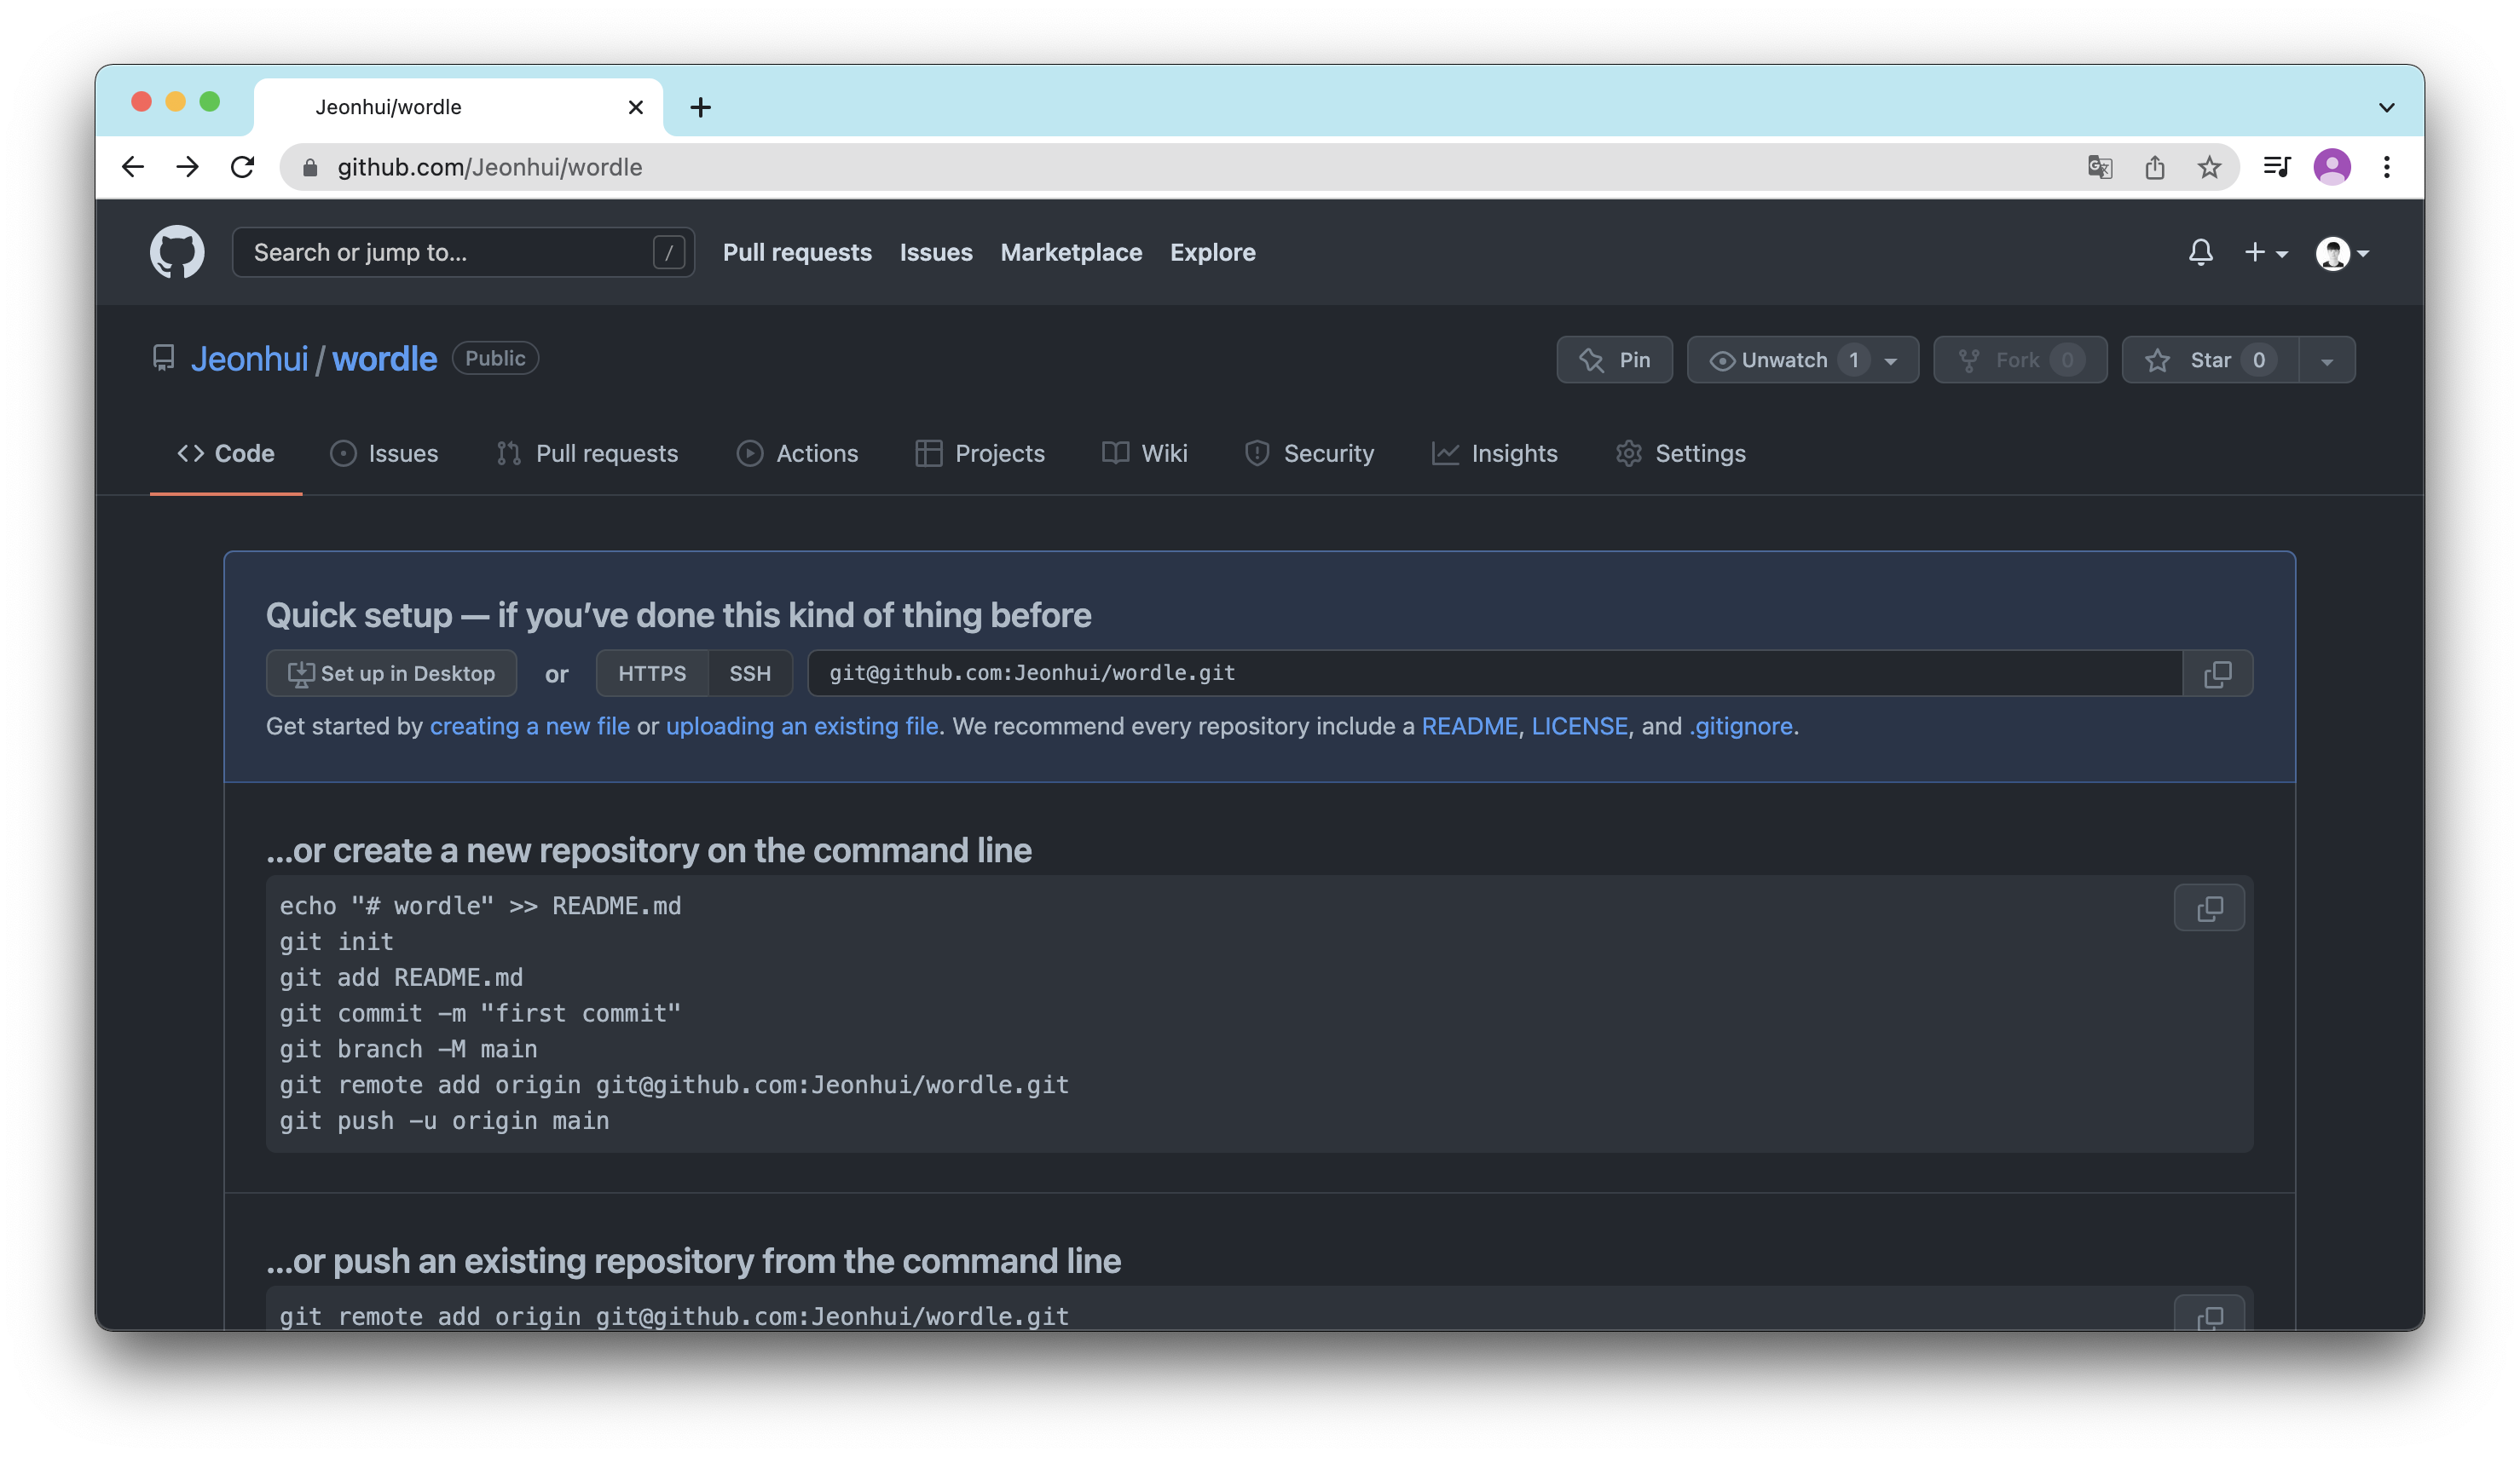The height and width of the screenshot is (1457, 2520).
Task: Focus the Search or jump to field
Action: pos(463,253)
